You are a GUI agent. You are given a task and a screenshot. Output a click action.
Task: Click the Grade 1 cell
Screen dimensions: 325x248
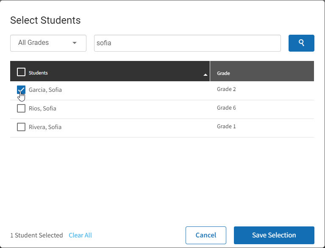pos(226,127)
